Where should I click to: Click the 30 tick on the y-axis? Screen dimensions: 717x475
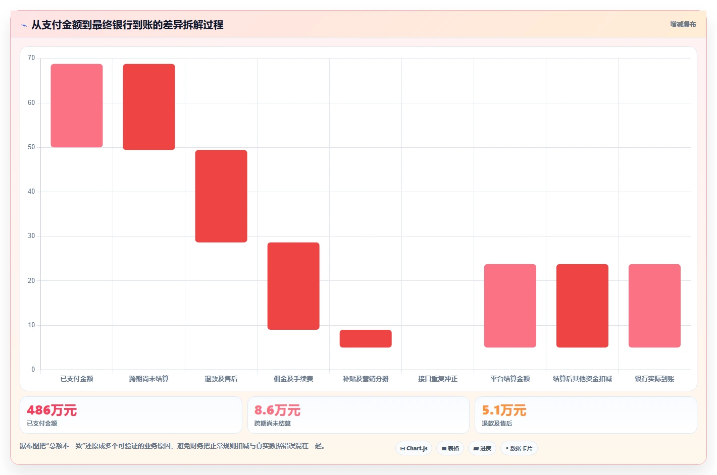tap(31, 236)
